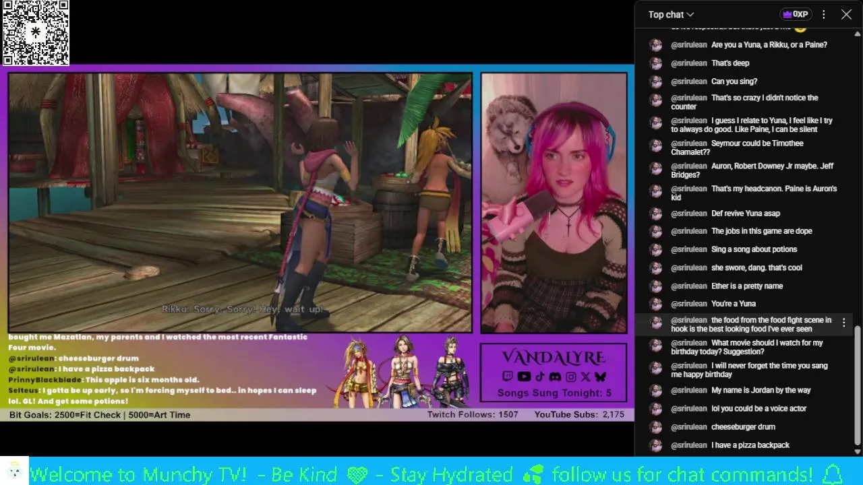Click the QR code image
Image resolution: width=863 pixels, height=485 pixels.
[x=36, y=32]
